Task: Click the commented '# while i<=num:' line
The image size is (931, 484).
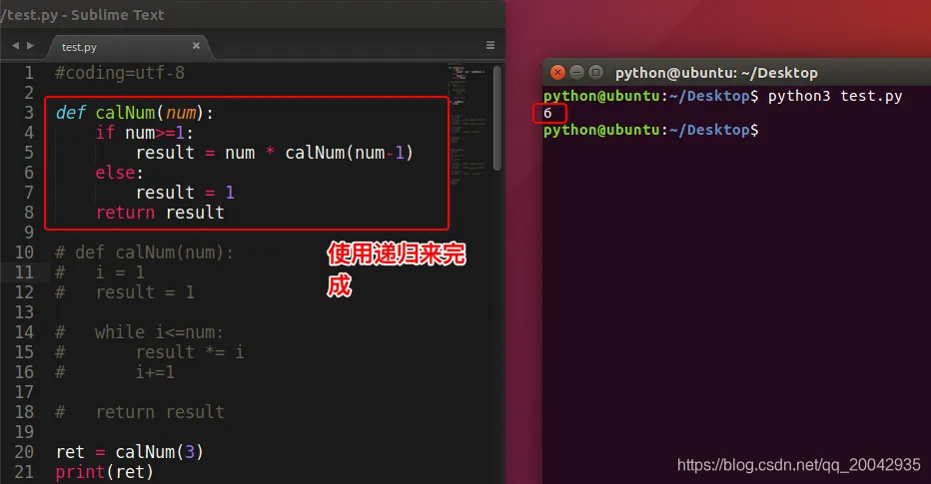Action: [140, 332]
